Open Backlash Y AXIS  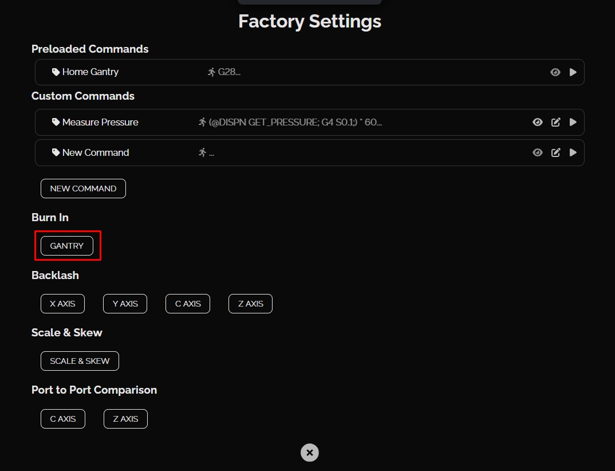125,304
